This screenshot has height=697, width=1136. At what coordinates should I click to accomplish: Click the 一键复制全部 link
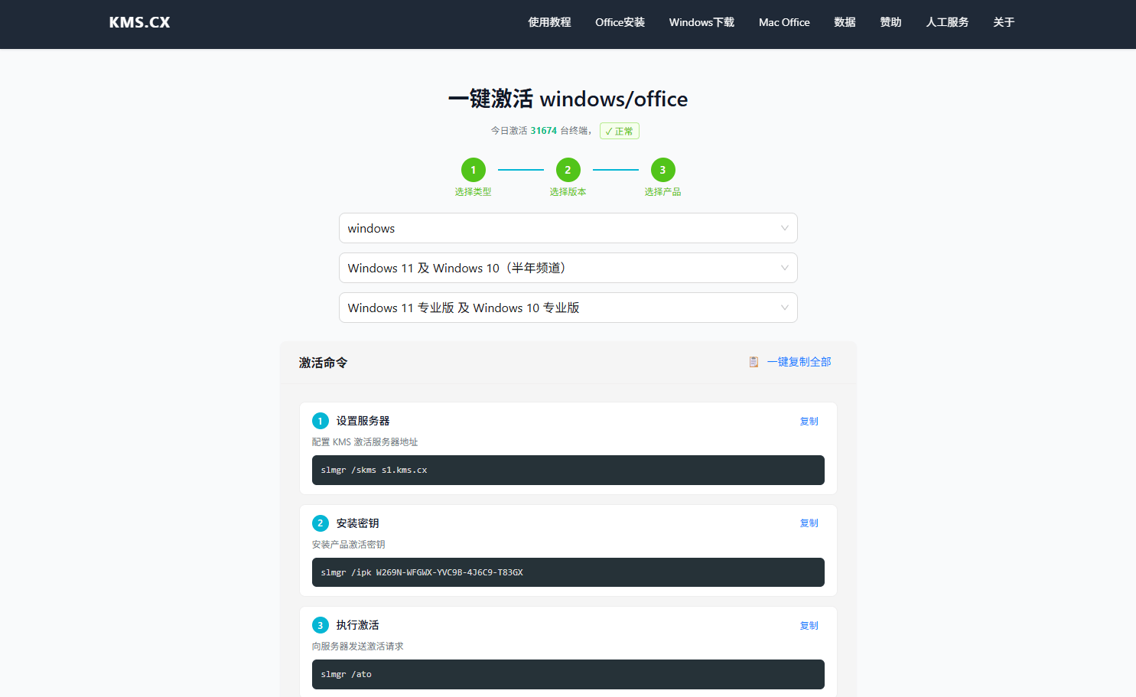point(799,362)
